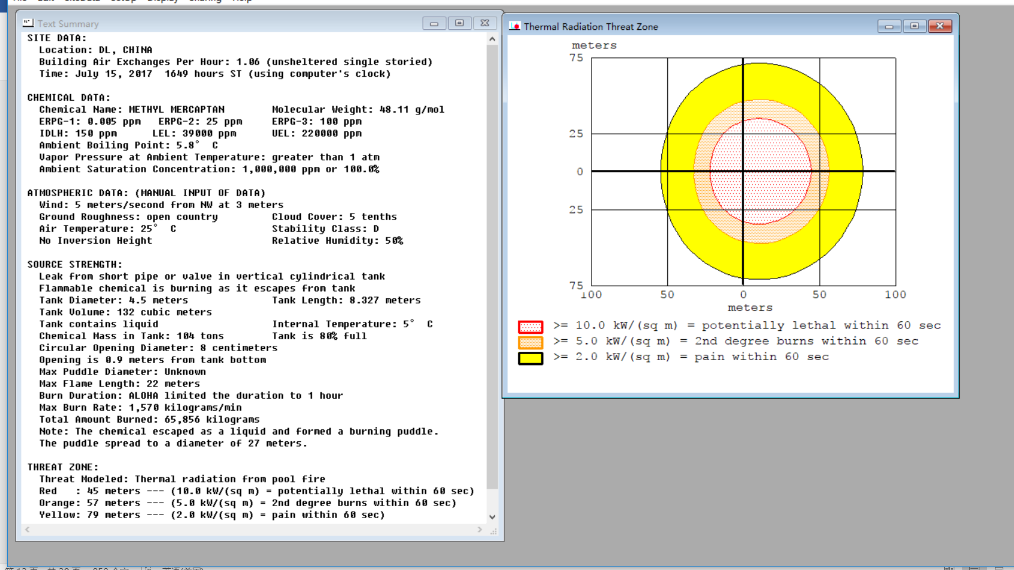The width and height of the screenshot is (1014, 570).
Task: Click the 'Location: DL, CHINA' line
Action: tap(95, 50)
